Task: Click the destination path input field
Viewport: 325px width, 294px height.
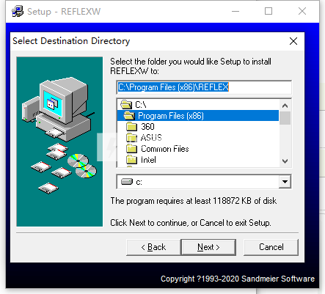Action: tap(204, 87)
